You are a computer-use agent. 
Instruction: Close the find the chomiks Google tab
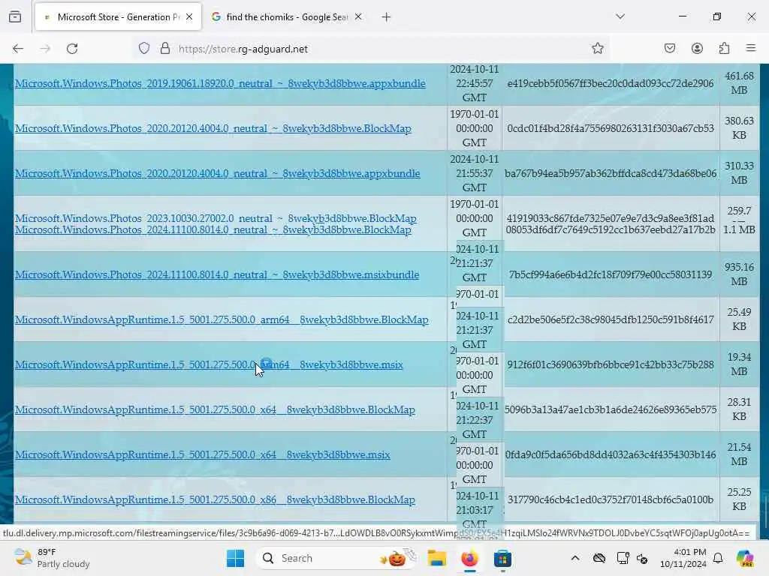[x=358, y=17]
